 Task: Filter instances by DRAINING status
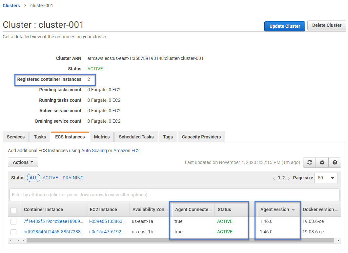pyautogui.click(x=73, y=178)
